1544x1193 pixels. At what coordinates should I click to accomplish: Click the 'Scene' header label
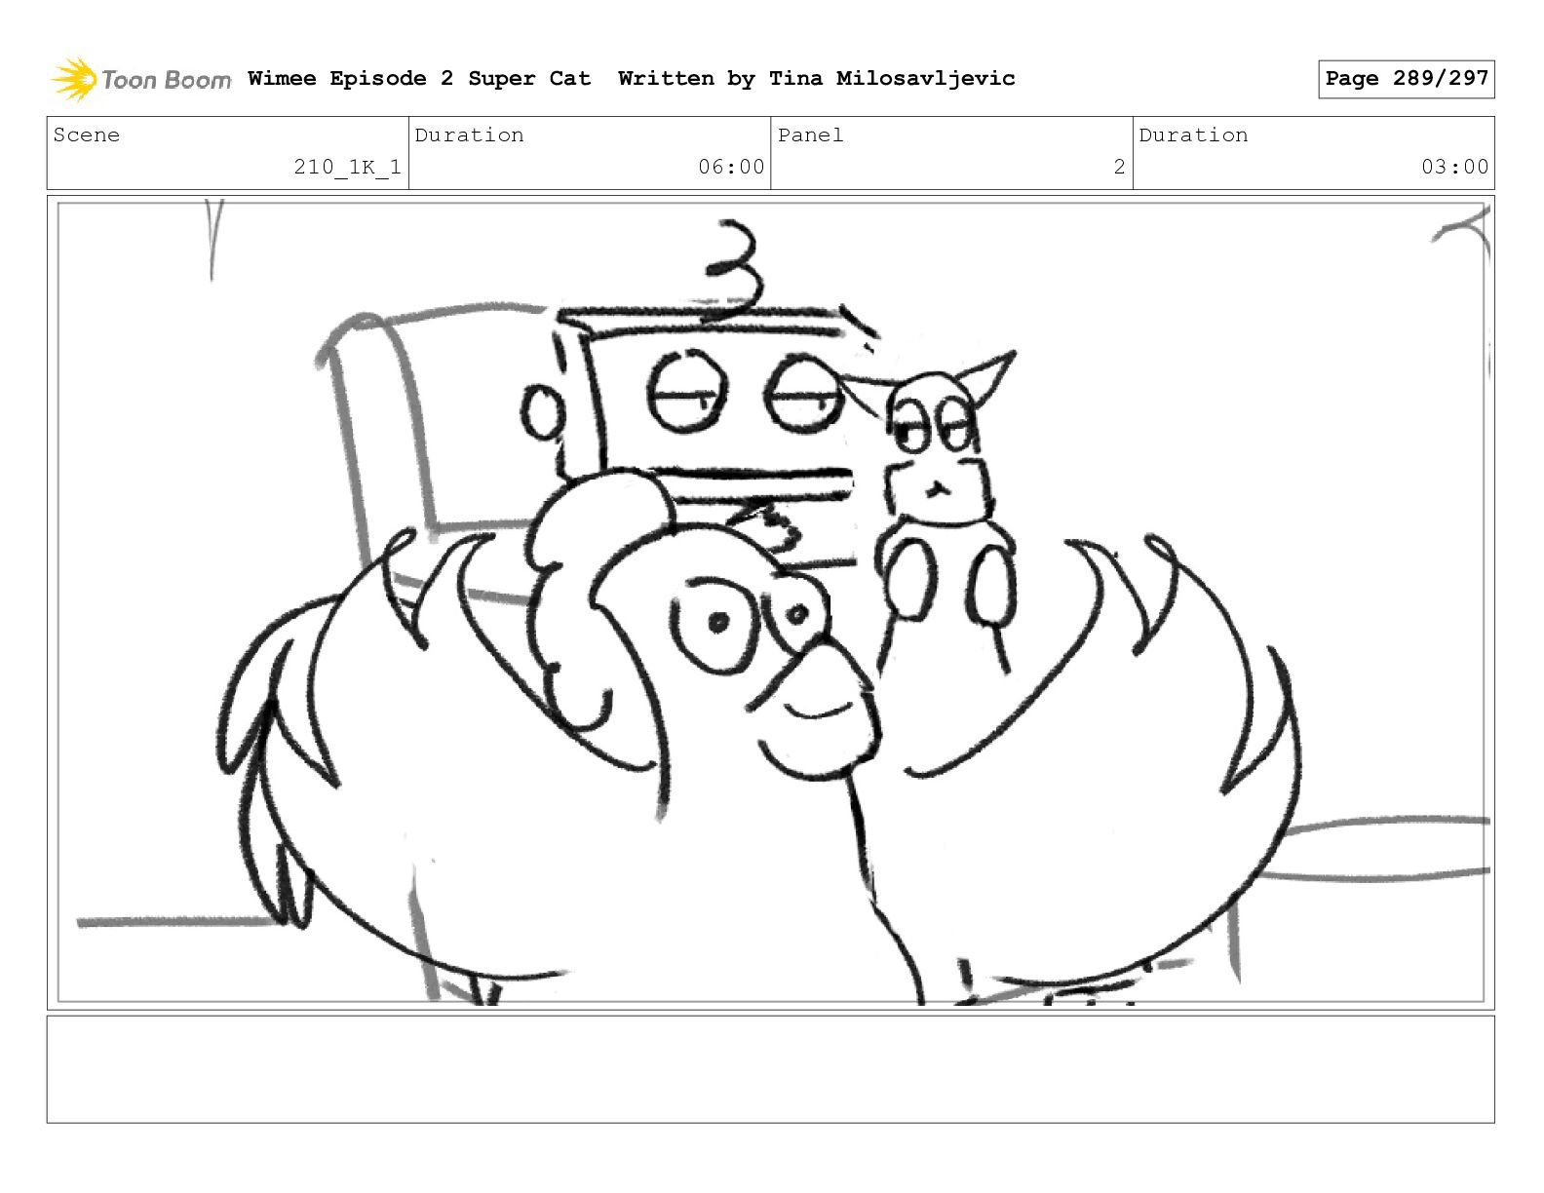[x=87, y=135]
